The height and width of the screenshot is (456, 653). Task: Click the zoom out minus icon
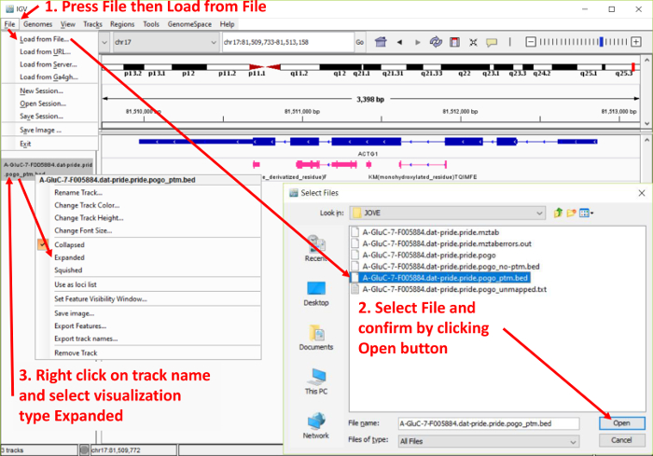pyautogui.click(x=530, y=42)
